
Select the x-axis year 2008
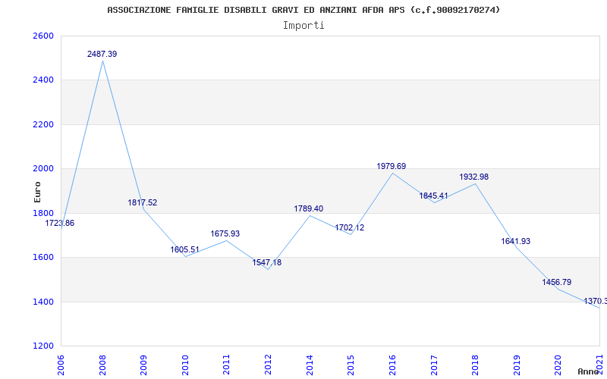tap(102, 365)
